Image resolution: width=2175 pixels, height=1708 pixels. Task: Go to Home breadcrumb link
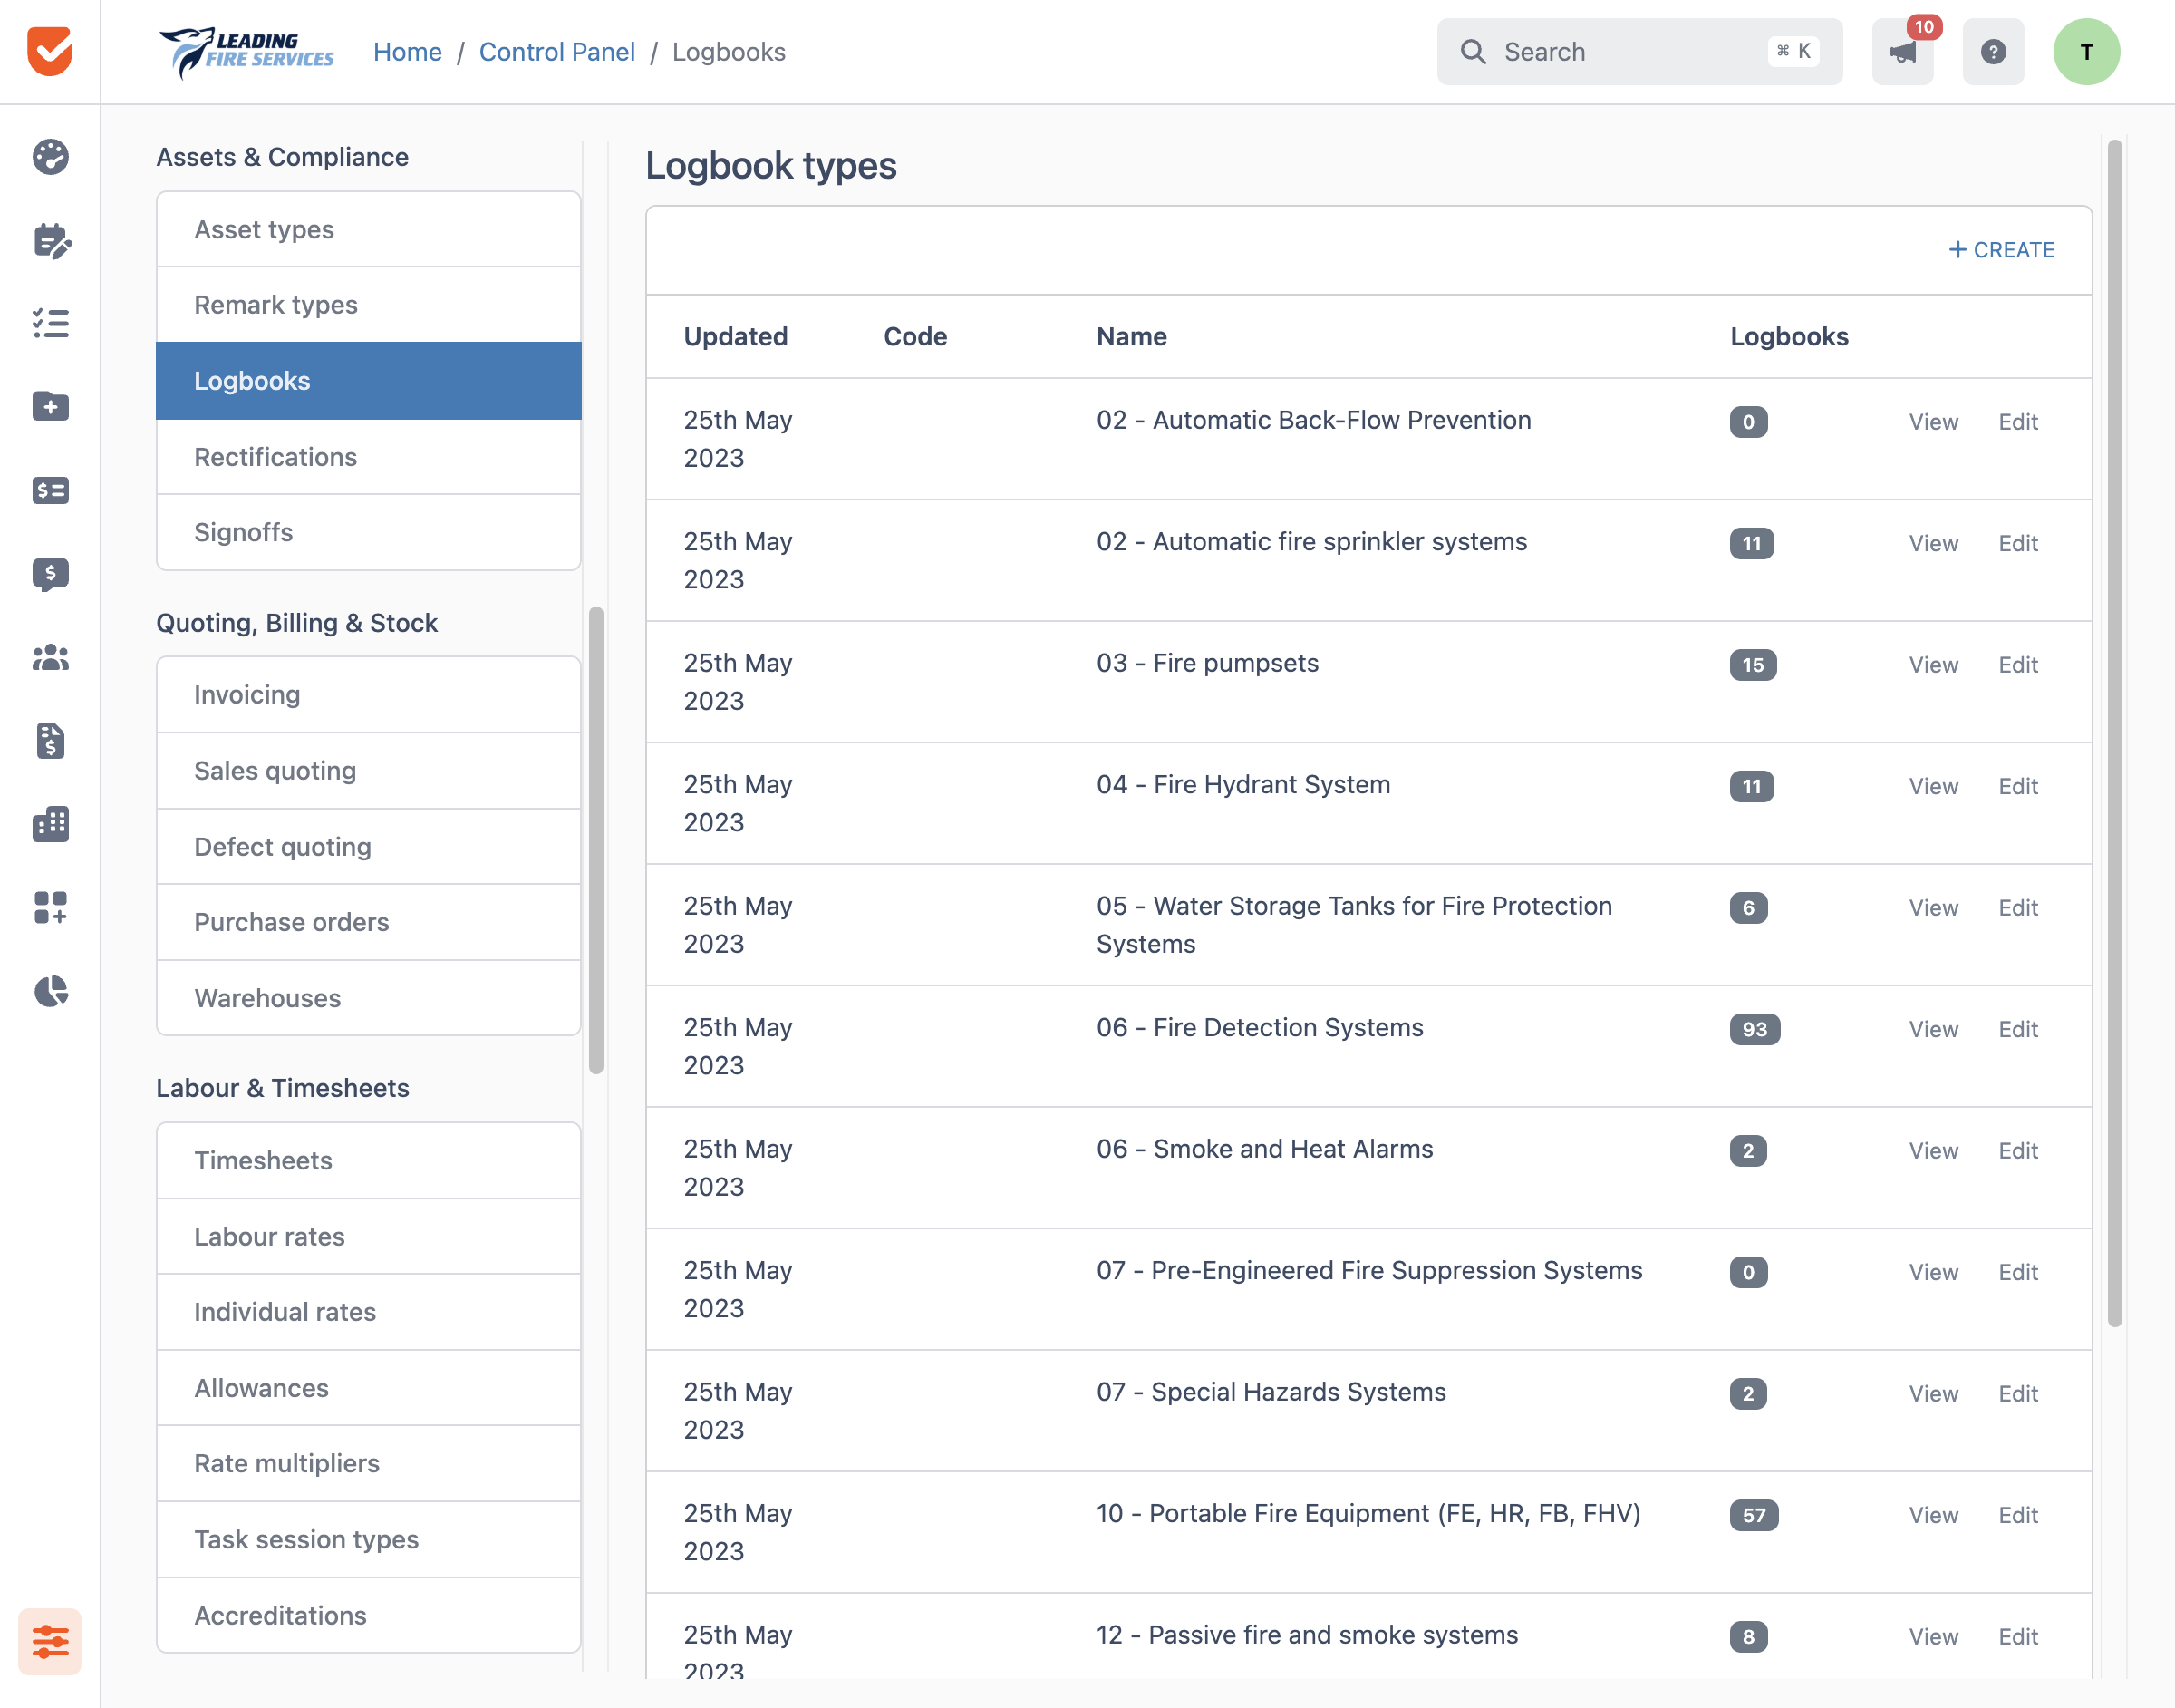[408, 52]
